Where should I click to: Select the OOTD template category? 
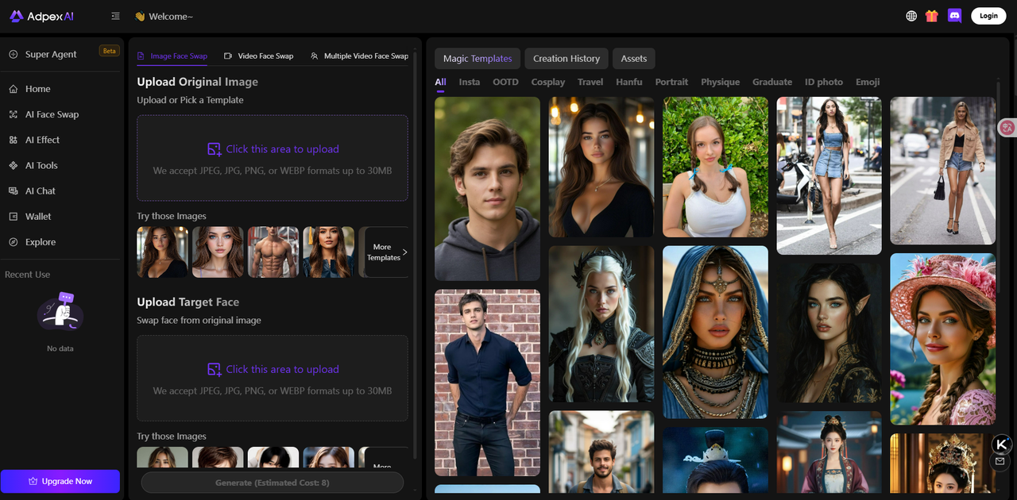point(505,82)
